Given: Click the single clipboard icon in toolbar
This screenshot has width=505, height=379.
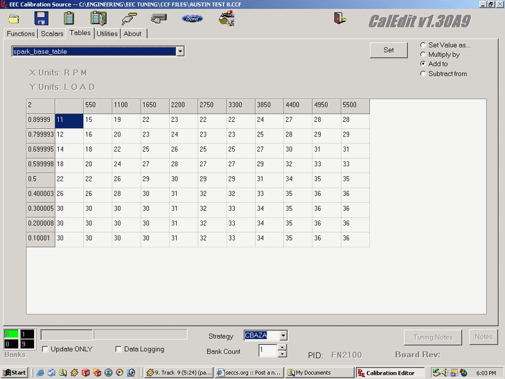Looking at the screenshot, I should [71, 18].
